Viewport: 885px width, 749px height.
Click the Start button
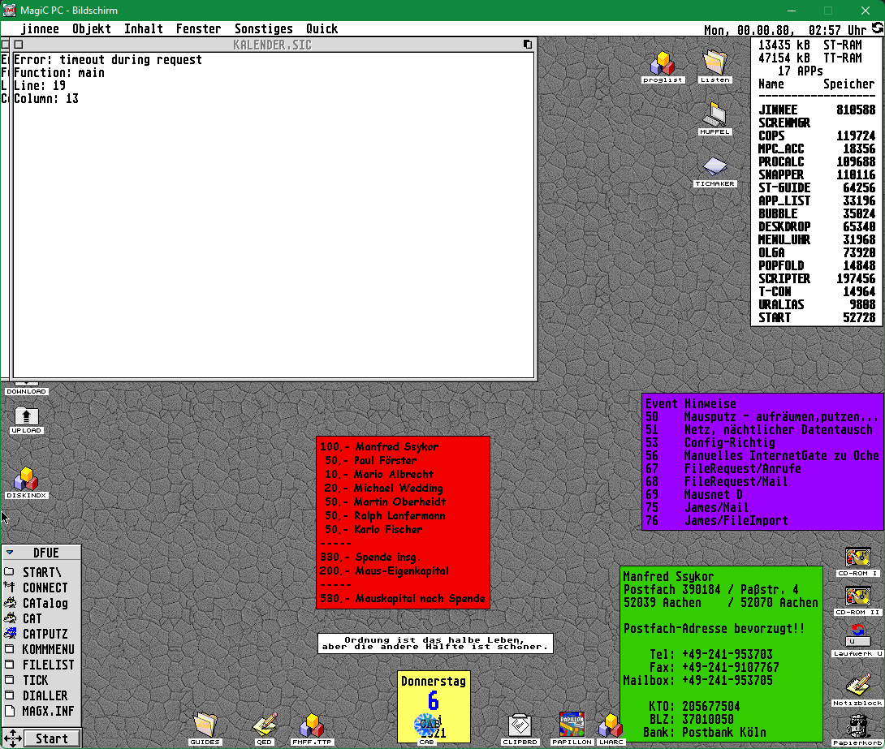coord(52,738)
